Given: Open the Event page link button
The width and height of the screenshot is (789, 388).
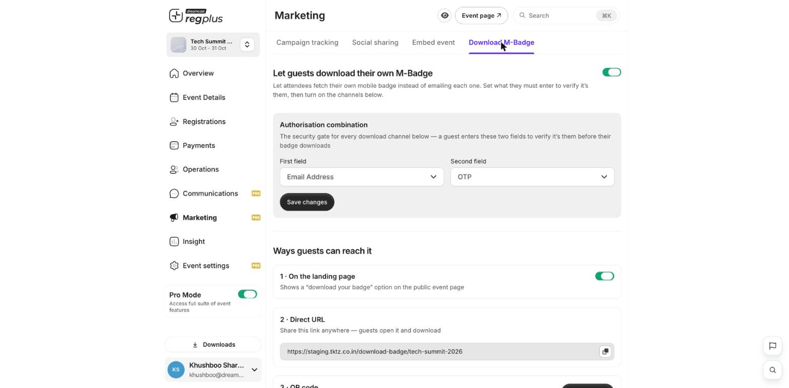Looking at the screenshot, I should (482, 16).
